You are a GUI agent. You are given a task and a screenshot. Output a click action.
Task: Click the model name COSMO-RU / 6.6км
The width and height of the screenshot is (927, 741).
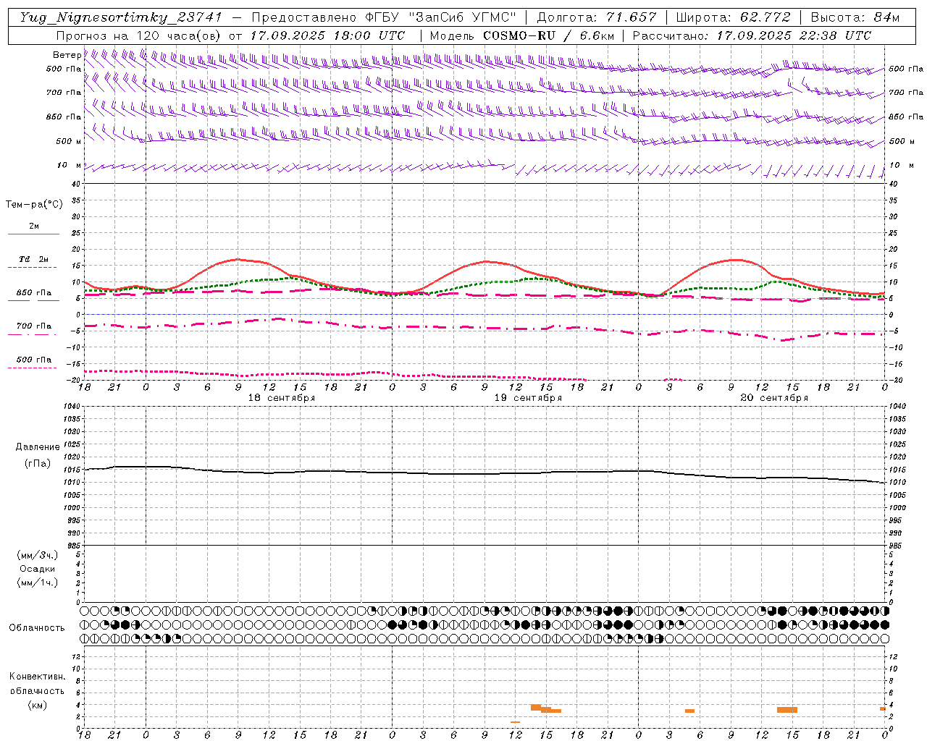tap(548, 35)
